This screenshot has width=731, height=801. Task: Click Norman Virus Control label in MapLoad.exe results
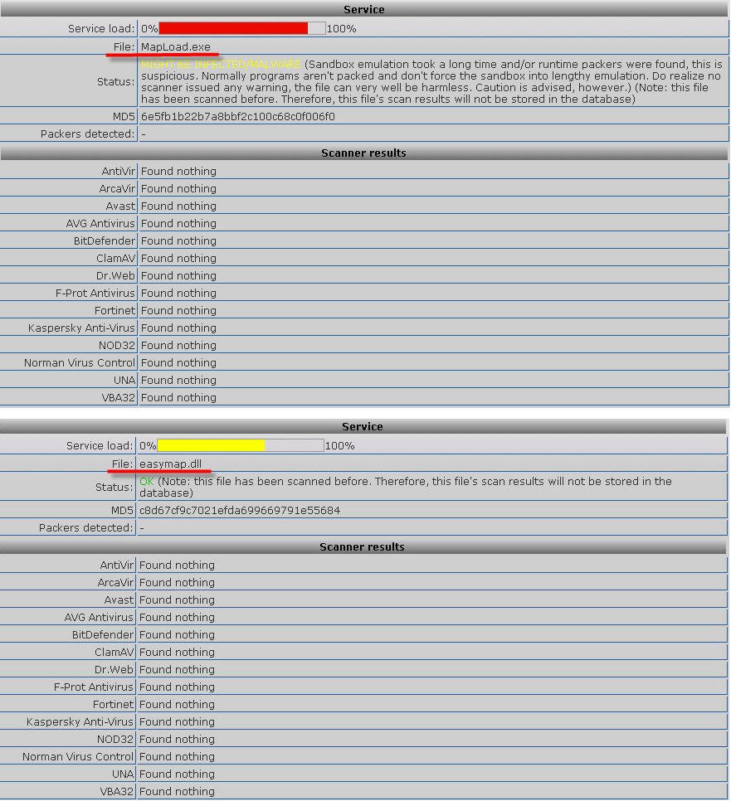pyautogui.click(x=79, y=362)
